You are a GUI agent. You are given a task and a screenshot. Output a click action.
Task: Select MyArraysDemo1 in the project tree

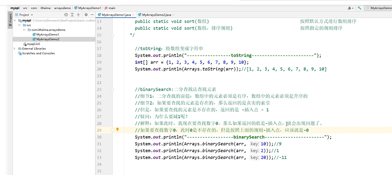(47, 35)
